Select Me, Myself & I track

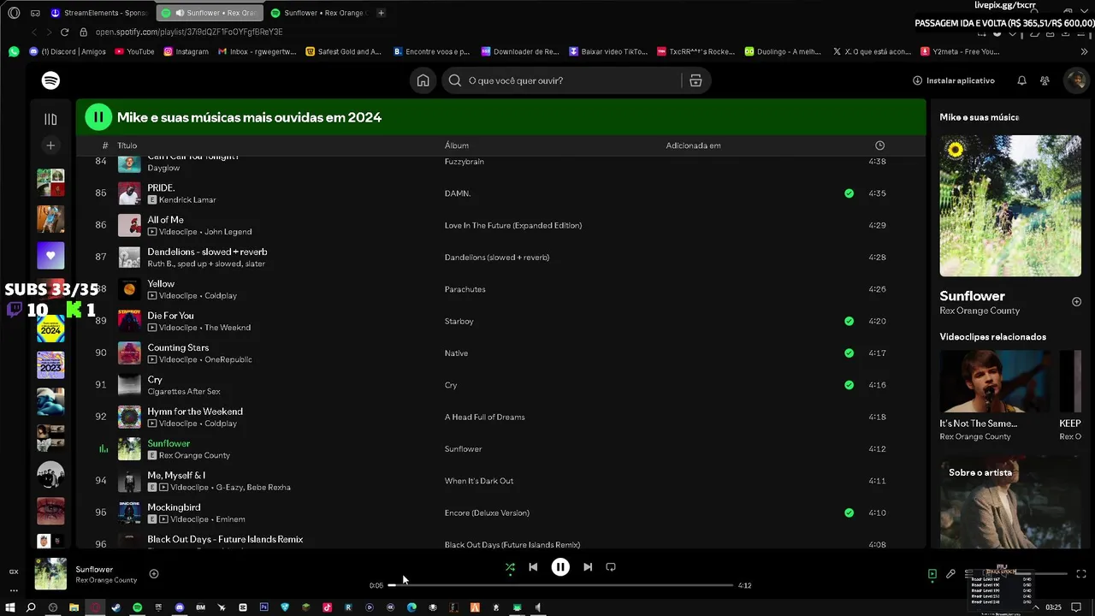[x=176, y=475]
